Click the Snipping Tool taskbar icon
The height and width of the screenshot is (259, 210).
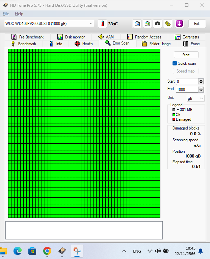pos(77,251)
